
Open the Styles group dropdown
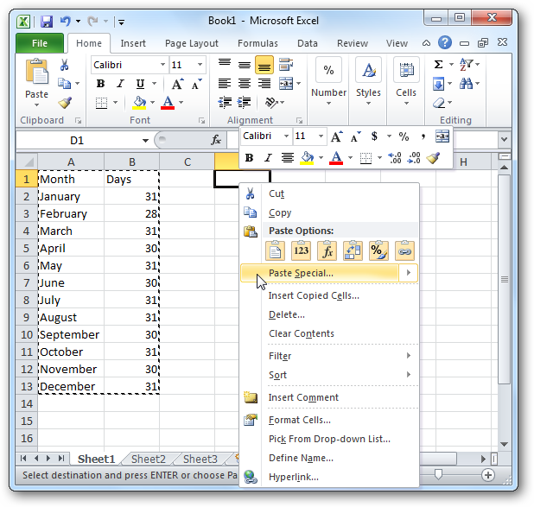click(368, 103)
